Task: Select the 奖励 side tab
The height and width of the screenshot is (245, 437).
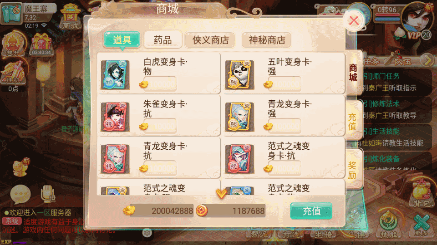Action: tap(353, 170)
